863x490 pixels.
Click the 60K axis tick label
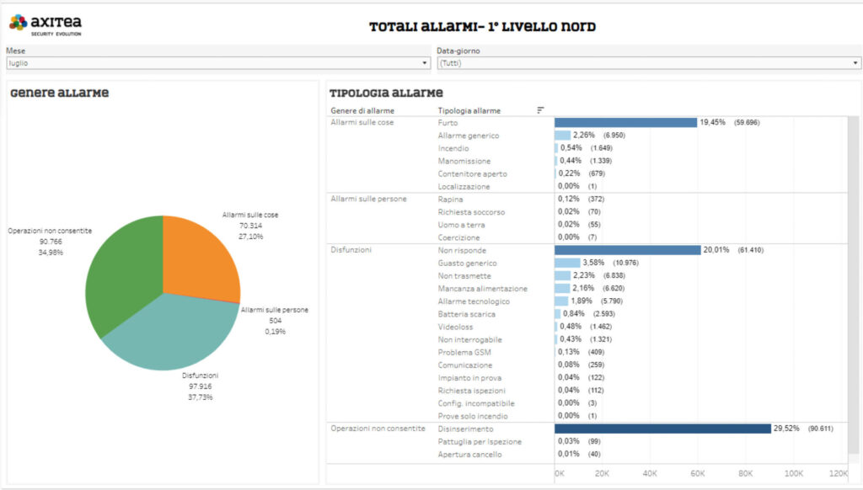coord(697,473)
